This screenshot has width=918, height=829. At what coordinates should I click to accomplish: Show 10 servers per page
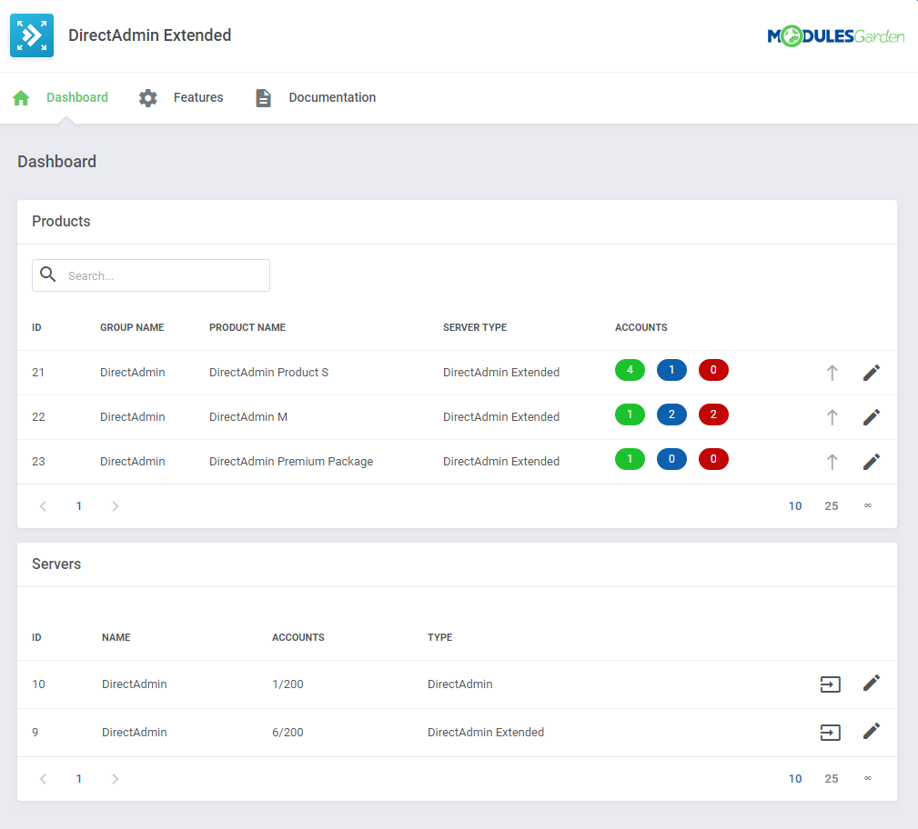tap(795, 779)
